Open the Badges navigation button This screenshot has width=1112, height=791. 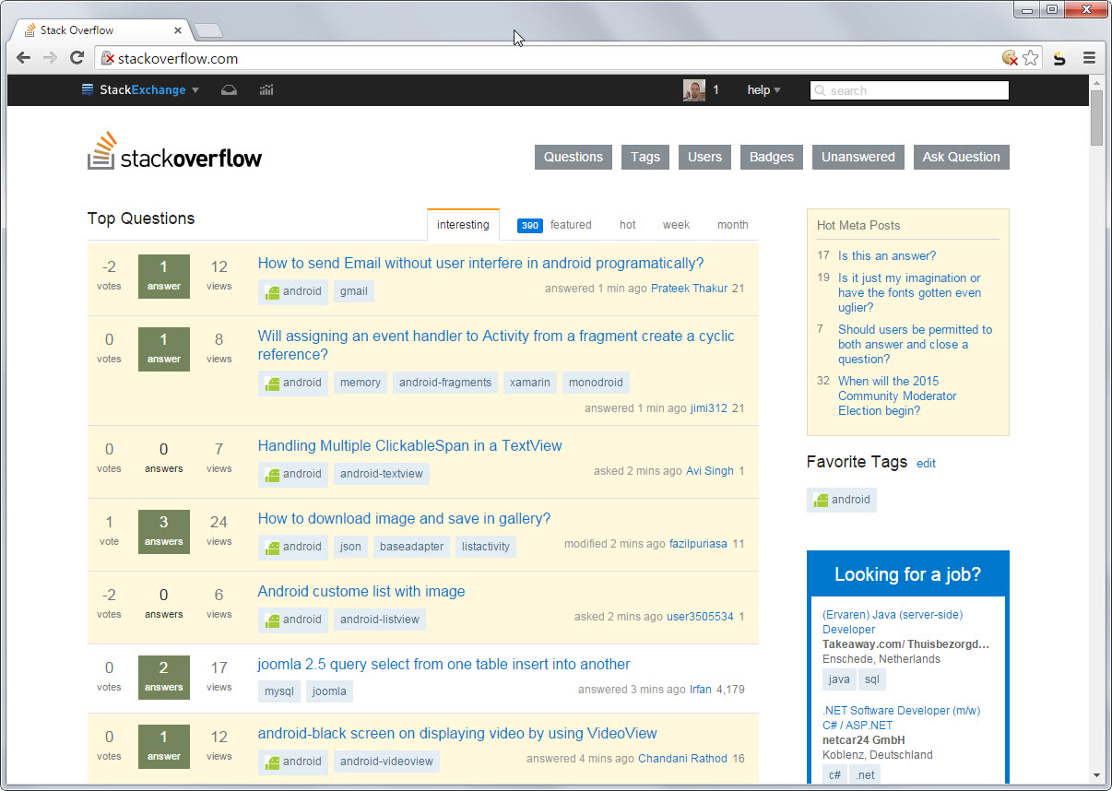pos(772,157)
